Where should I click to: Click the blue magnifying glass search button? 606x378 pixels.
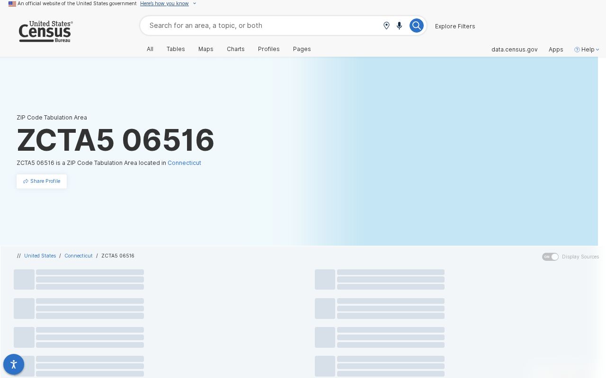coord(417,26)
